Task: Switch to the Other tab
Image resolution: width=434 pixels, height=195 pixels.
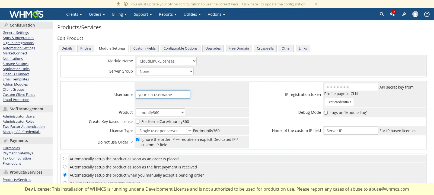Action: (286, 48)
